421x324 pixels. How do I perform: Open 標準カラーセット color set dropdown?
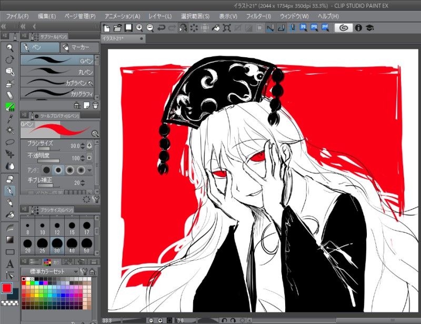[50, 271]
